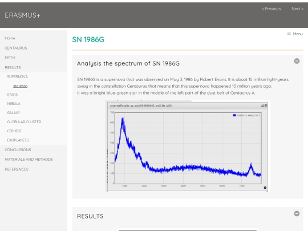Image resolution: width=308 pixels, height=231 pixels.
Task: Collapse the Analysis the spectrum section
Action: (297, 61)
